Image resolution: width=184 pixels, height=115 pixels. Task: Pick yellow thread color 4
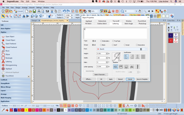(x=26, y=110)
